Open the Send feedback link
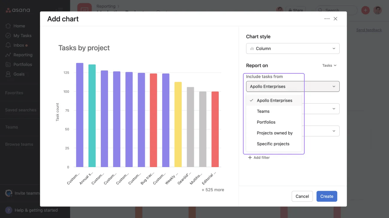The image size is (389, 218). 369,30
